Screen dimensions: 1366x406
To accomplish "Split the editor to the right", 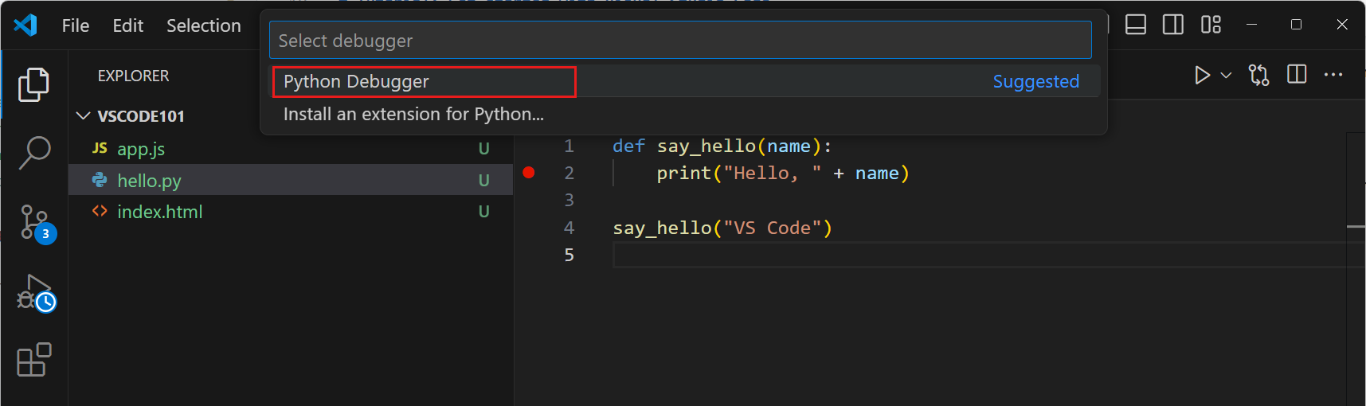I will tap(1297, 75).
